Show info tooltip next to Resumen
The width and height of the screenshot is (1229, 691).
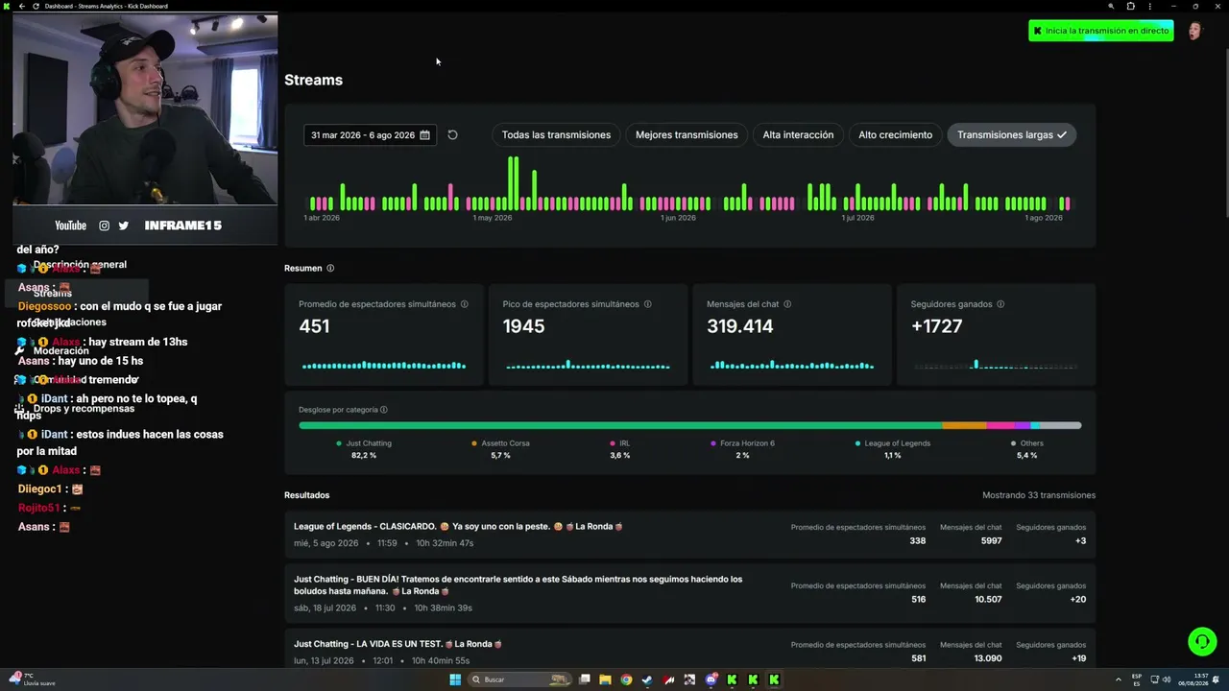pos(330,269)
